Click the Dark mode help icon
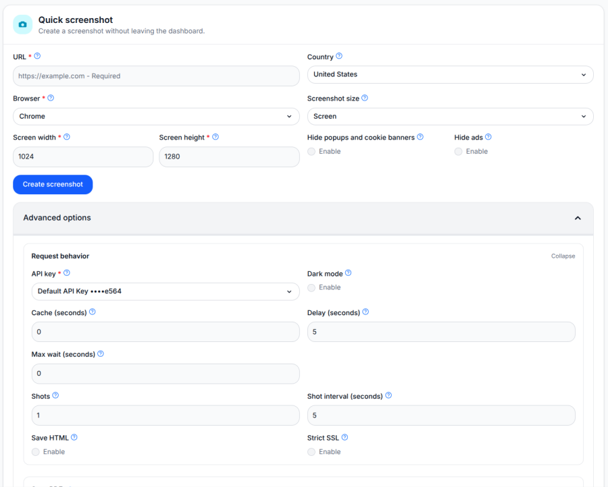This screenshot has height=487, width=608. [347, 273]
